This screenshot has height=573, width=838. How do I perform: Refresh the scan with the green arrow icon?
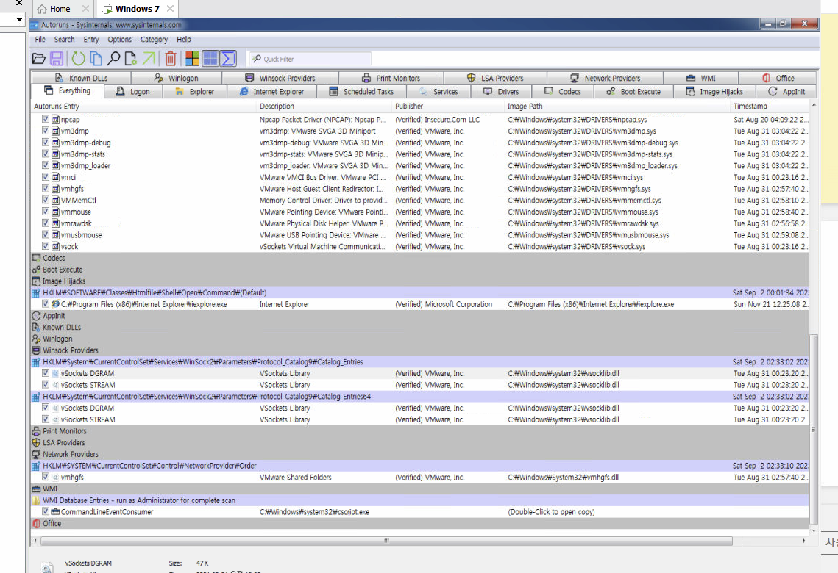79,59
